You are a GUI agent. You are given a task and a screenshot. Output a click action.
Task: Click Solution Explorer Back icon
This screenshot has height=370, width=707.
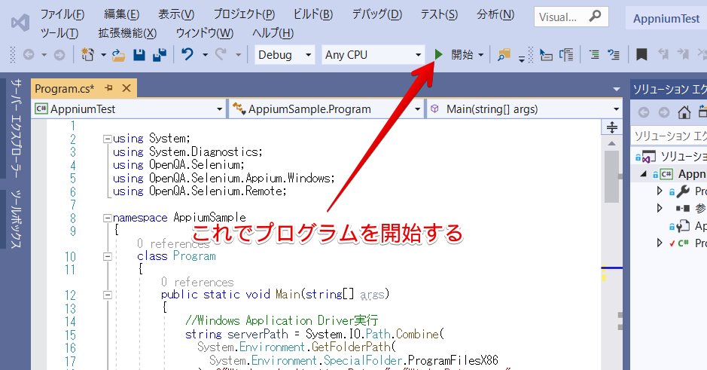click(644, 112)
